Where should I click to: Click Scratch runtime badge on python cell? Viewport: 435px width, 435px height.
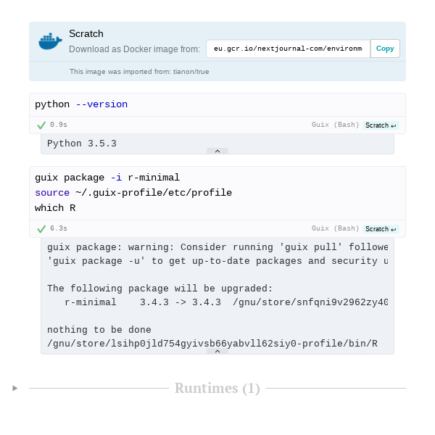point(381,125)
